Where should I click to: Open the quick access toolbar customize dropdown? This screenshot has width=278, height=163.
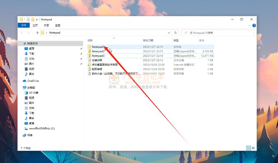click(37, 20)
